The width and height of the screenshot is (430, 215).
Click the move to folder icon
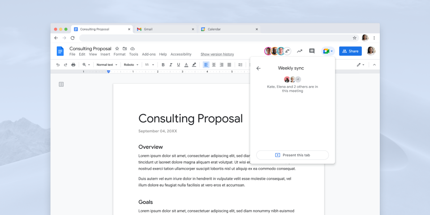[x=125, y=48]
